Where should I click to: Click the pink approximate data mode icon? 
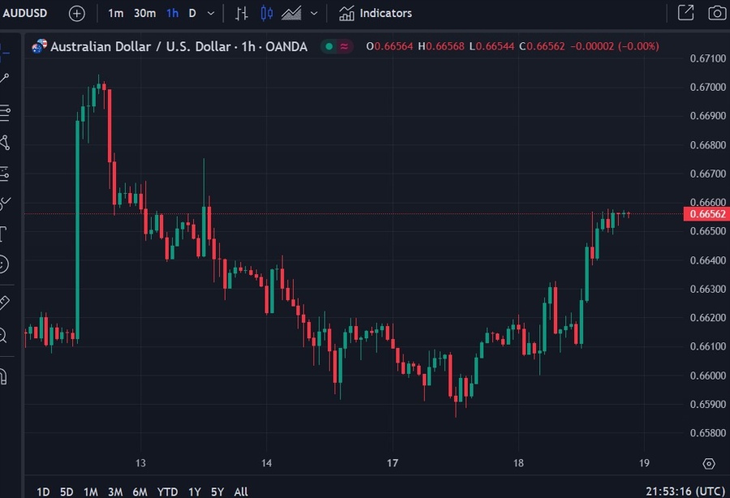345,46
